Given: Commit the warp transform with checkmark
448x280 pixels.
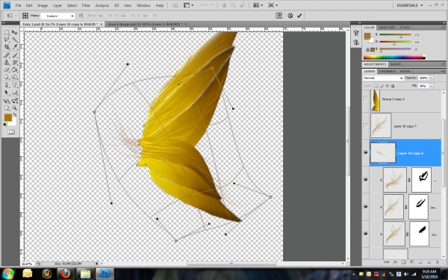Looking at the screenshot, I should point(299,16).
